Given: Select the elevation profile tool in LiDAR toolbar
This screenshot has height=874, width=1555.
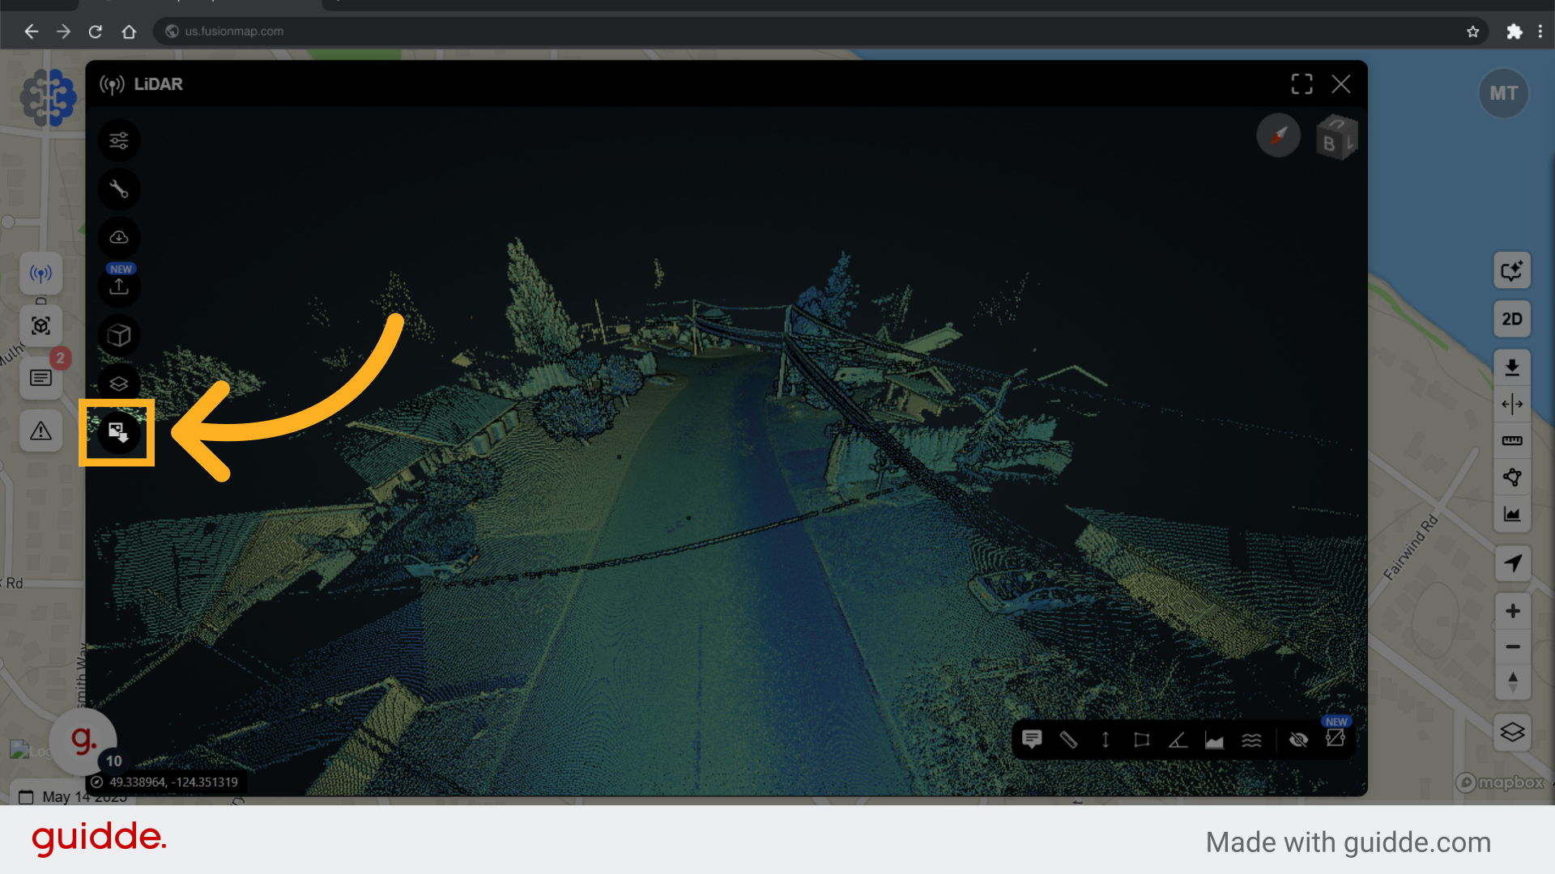Looking at the screenshot, I should [1215, 740].
